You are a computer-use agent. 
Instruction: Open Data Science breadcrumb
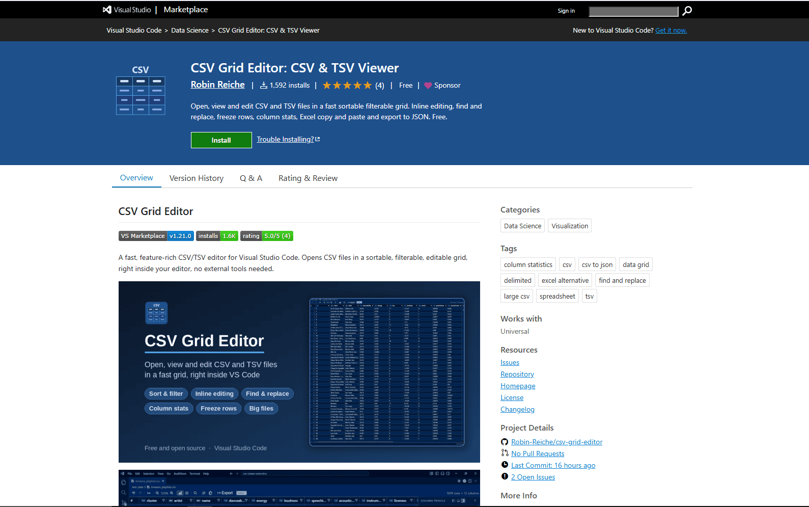(x=190, y=31)
